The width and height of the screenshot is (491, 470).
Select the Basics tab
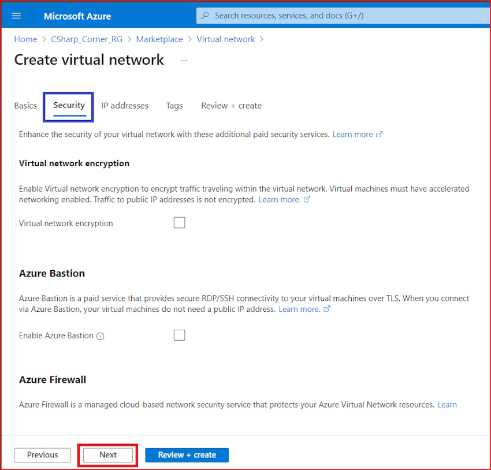point(25,106)
